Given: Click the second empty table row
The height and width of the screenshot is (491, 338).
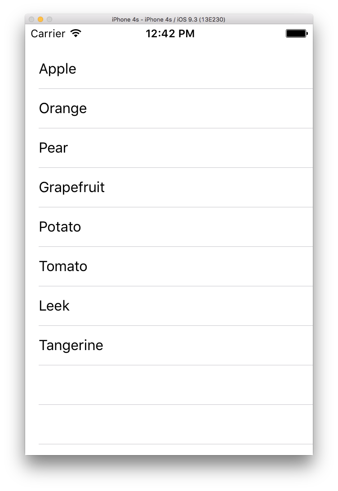Looking at the screenshot, I should tap(169, 424).
